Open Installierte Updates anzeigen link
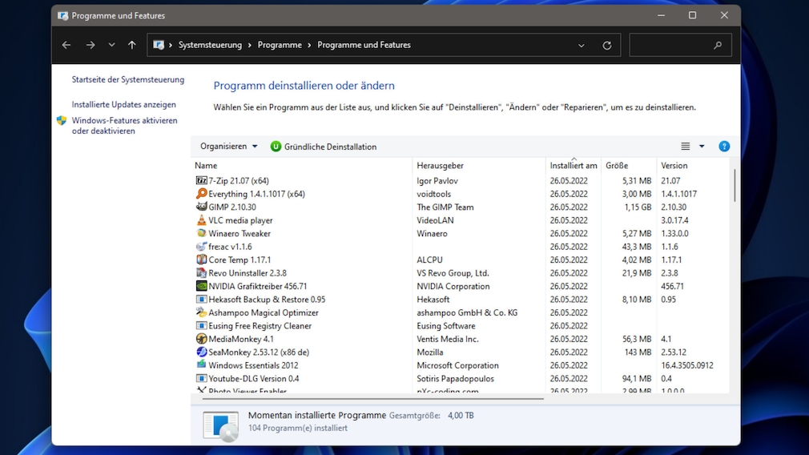 click(124, 105)
